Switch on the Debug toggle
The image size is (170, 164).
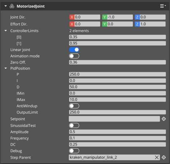(74, 151)
